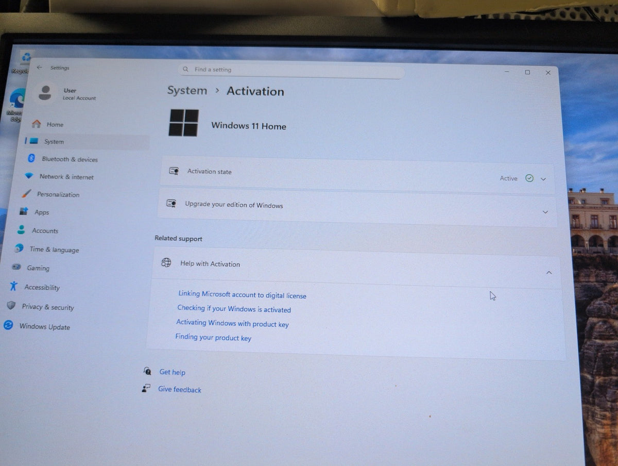Click the System breadcrumb
The image size is (618, 466).
click(x=187, y=90)
